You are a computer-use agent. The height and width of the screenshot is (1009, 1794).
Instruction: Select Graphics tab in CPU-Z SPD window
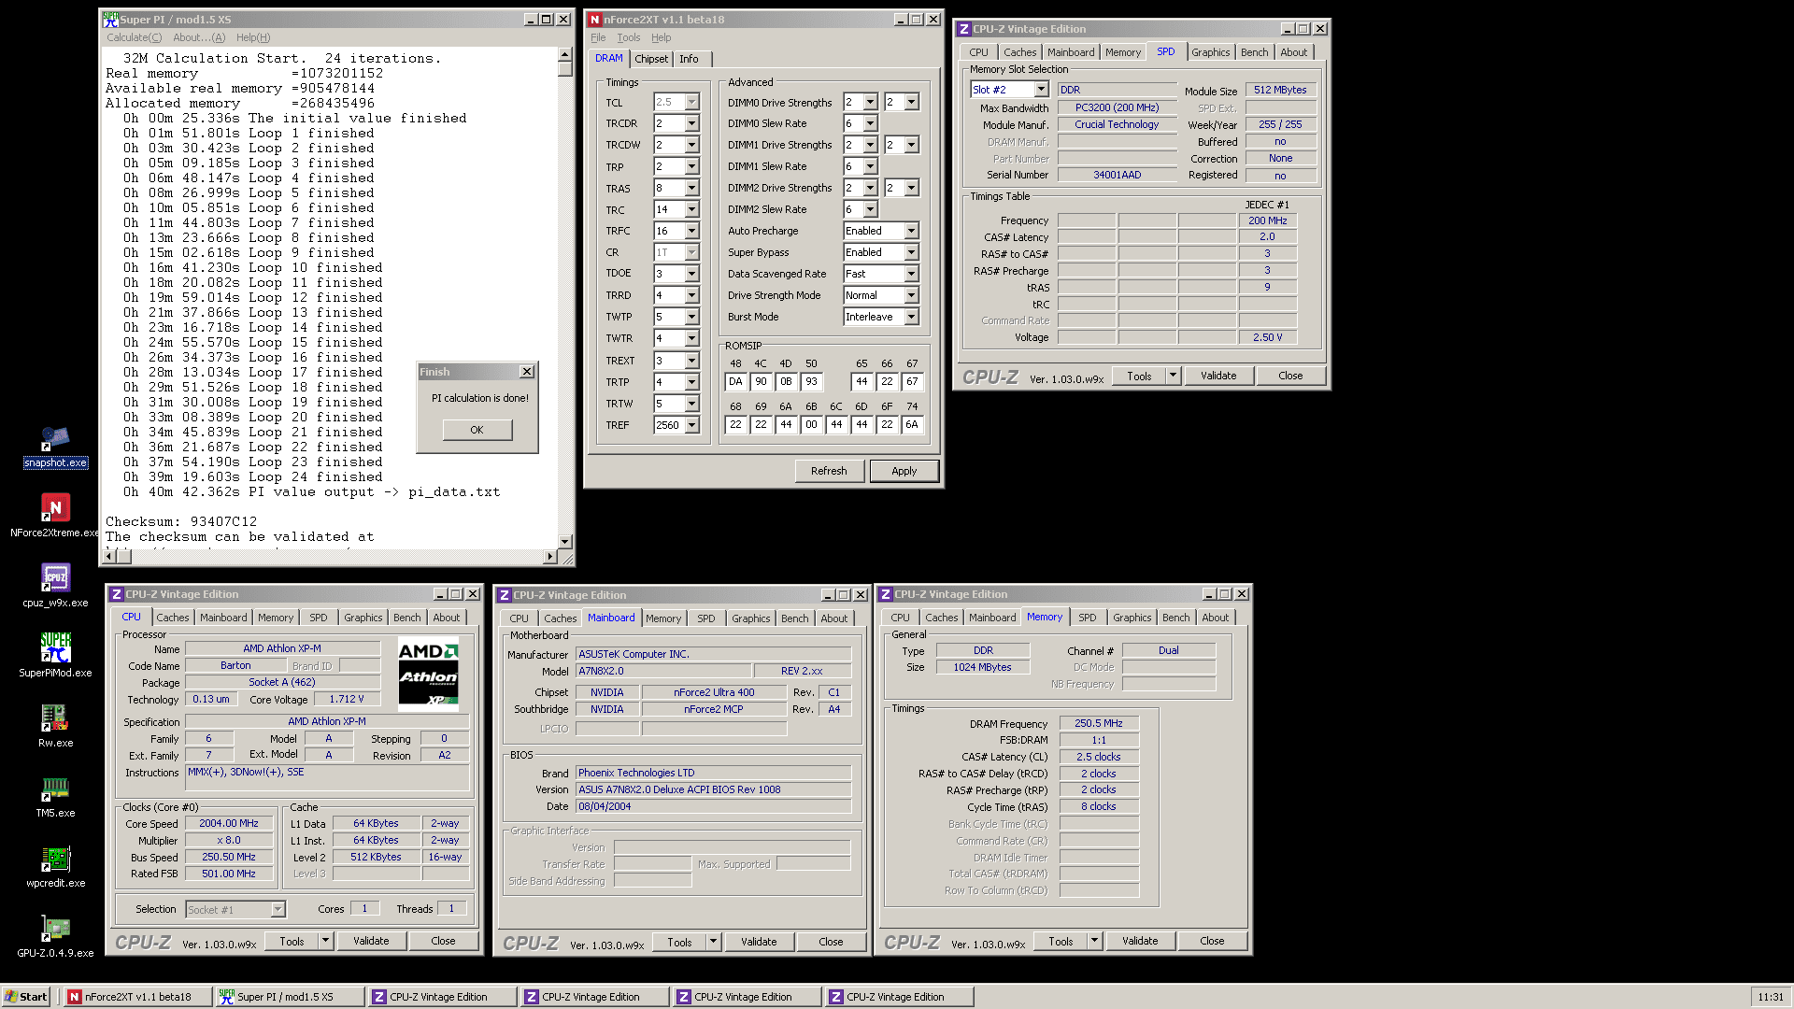(1211, 52)
